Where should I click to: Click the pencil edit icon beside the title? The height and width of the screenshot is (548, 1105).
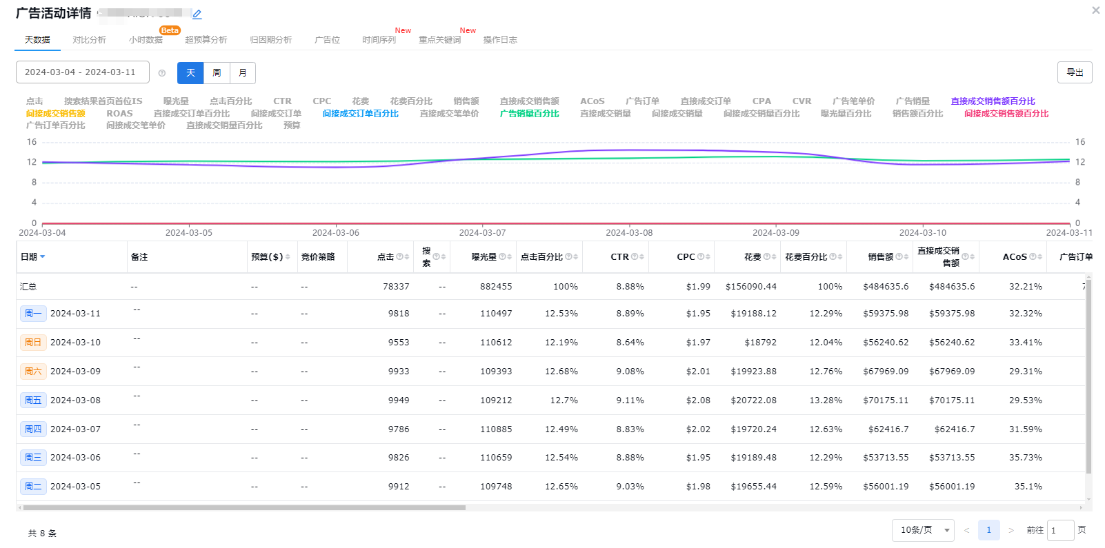tap(197, 14)
